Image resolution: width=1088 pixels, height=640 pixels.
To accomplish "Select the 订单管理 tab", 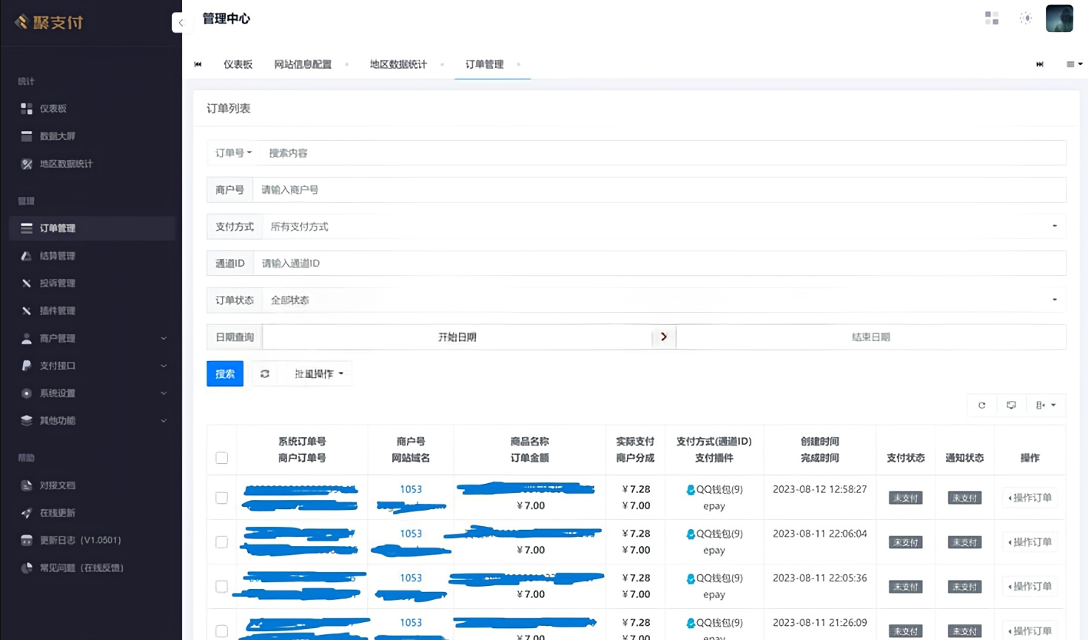I will coord(485,64).
